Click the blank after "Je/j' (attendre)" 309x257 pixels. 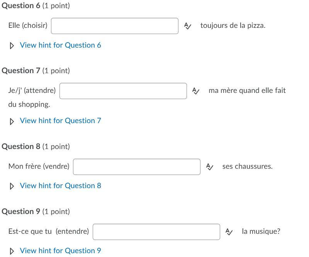coord(123,91)
